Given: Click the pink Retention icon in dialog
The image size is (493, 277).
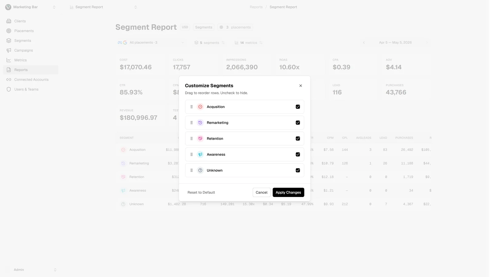Looking at the screenshot, I should (200, 138).
